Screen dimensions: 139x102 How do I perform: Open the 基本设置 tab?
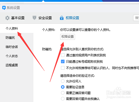pyautogui.click(x=15, y=18)
